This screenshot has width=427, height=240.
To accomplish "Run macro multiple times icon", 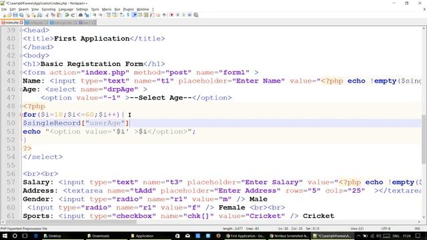I will pos(189,15).
